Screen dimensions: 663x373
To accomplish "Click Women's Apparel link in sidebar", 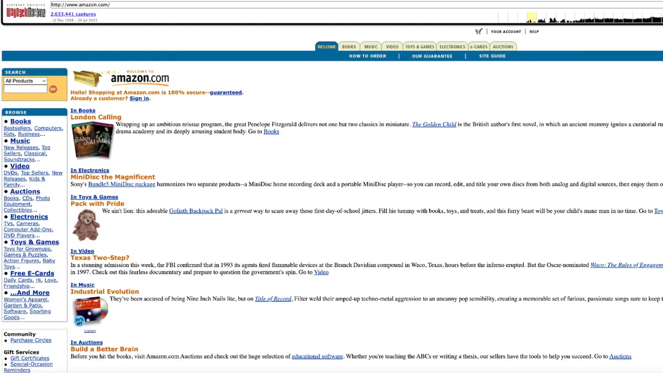I will [26, 300].
